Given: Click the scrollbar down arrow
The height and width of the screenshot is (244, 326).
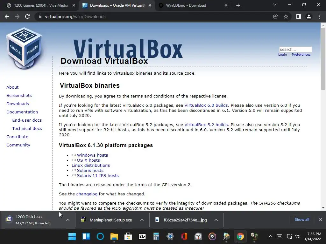Looking at the screenshot, I should click(323, 208).
